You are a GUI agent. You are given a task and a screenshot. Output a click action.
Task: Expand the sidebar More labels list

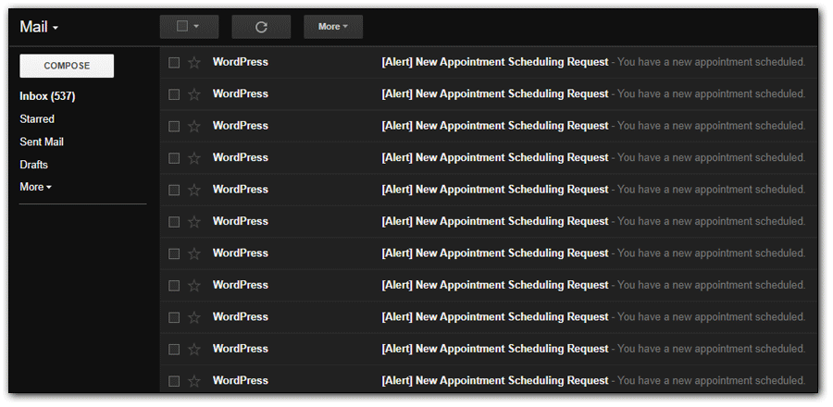pyautogui.click(x=35, y=188)
